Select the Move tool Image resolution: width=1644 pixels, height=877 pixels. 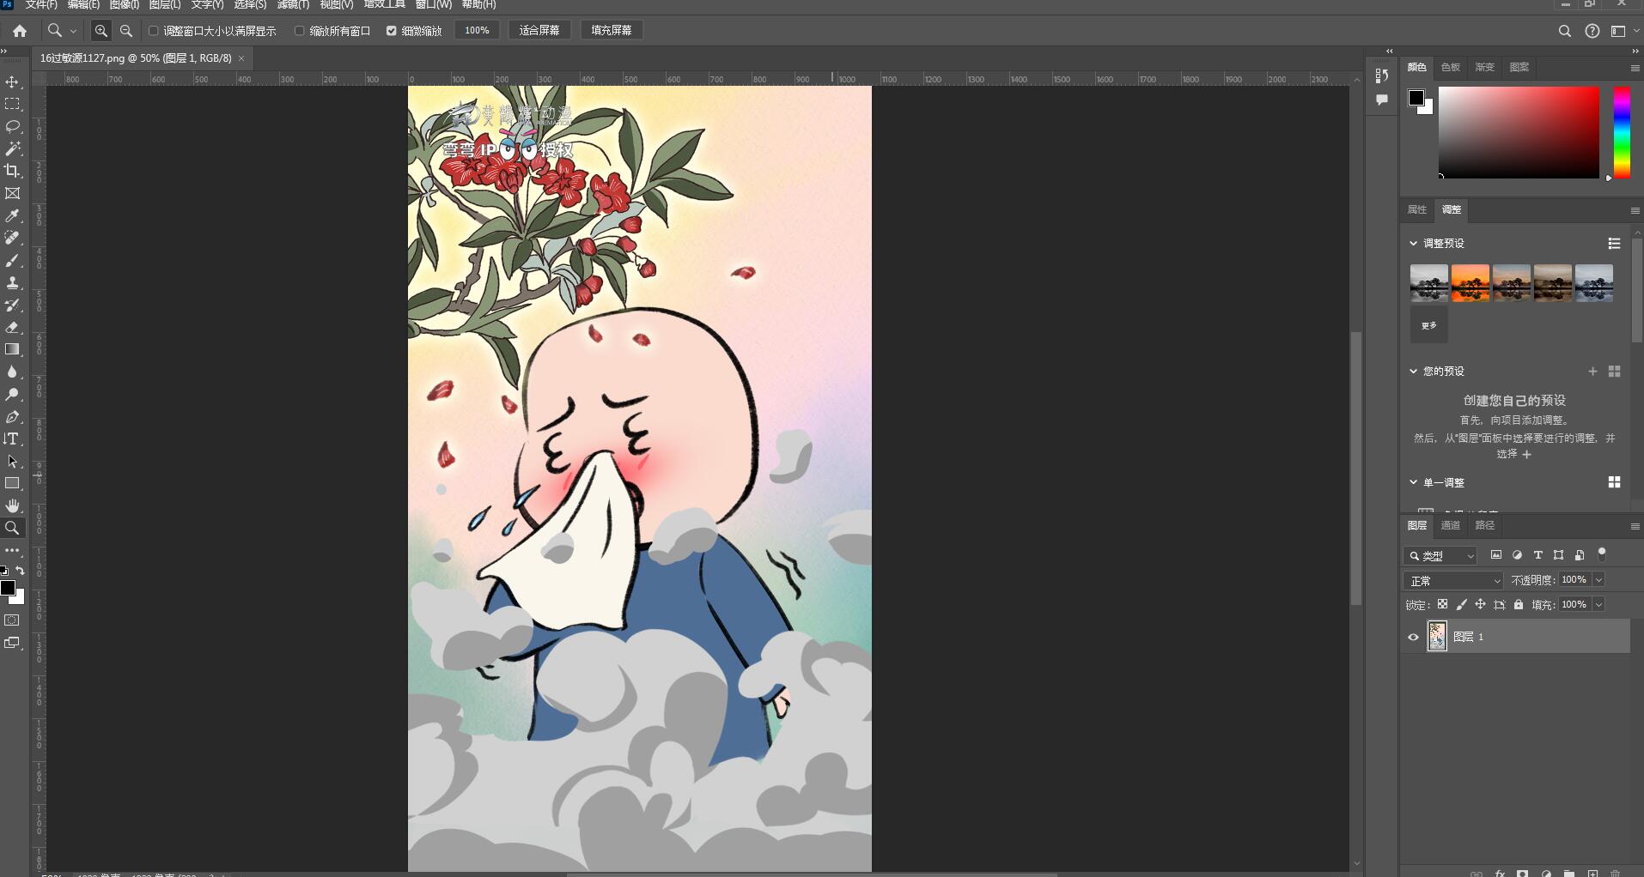12,82
